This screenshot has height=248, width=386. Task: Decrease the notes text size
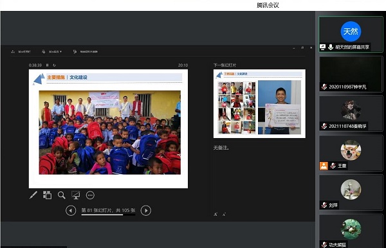click(x=224, y=215)
